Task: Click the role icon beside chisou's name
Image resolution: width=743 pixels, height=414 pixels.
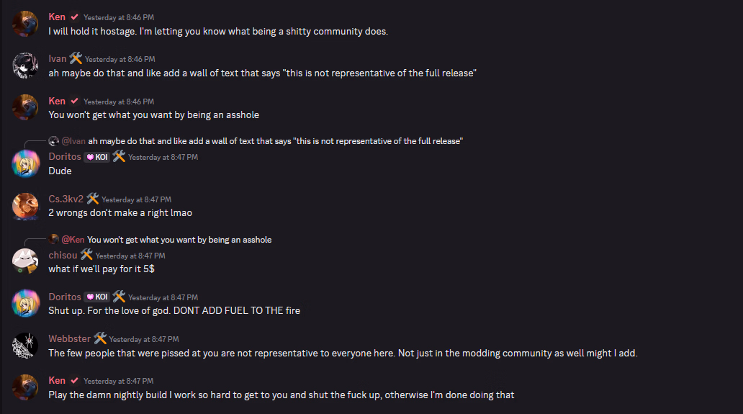Action: [x=86, y=255]
